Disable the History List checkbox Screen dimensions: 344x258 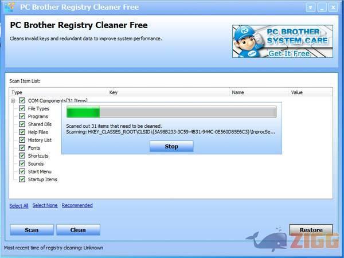(x=22, y=140)
